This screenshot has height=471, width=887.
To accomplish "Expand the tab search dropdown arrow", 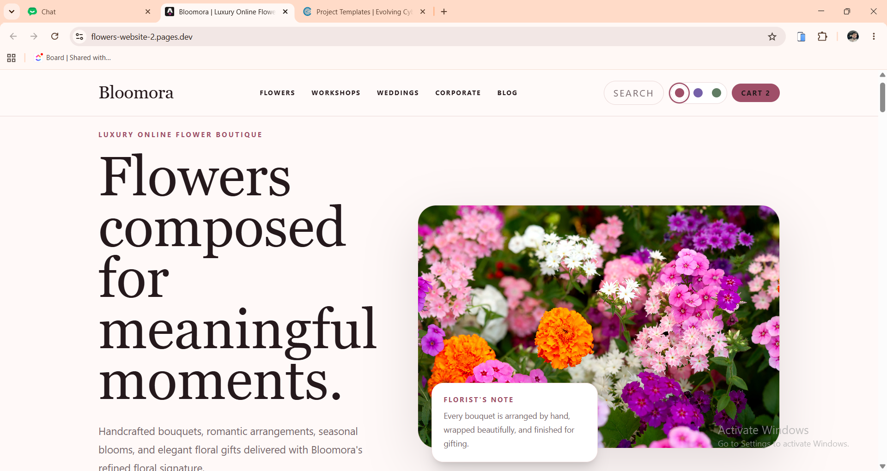I will [x=12, y=12].
